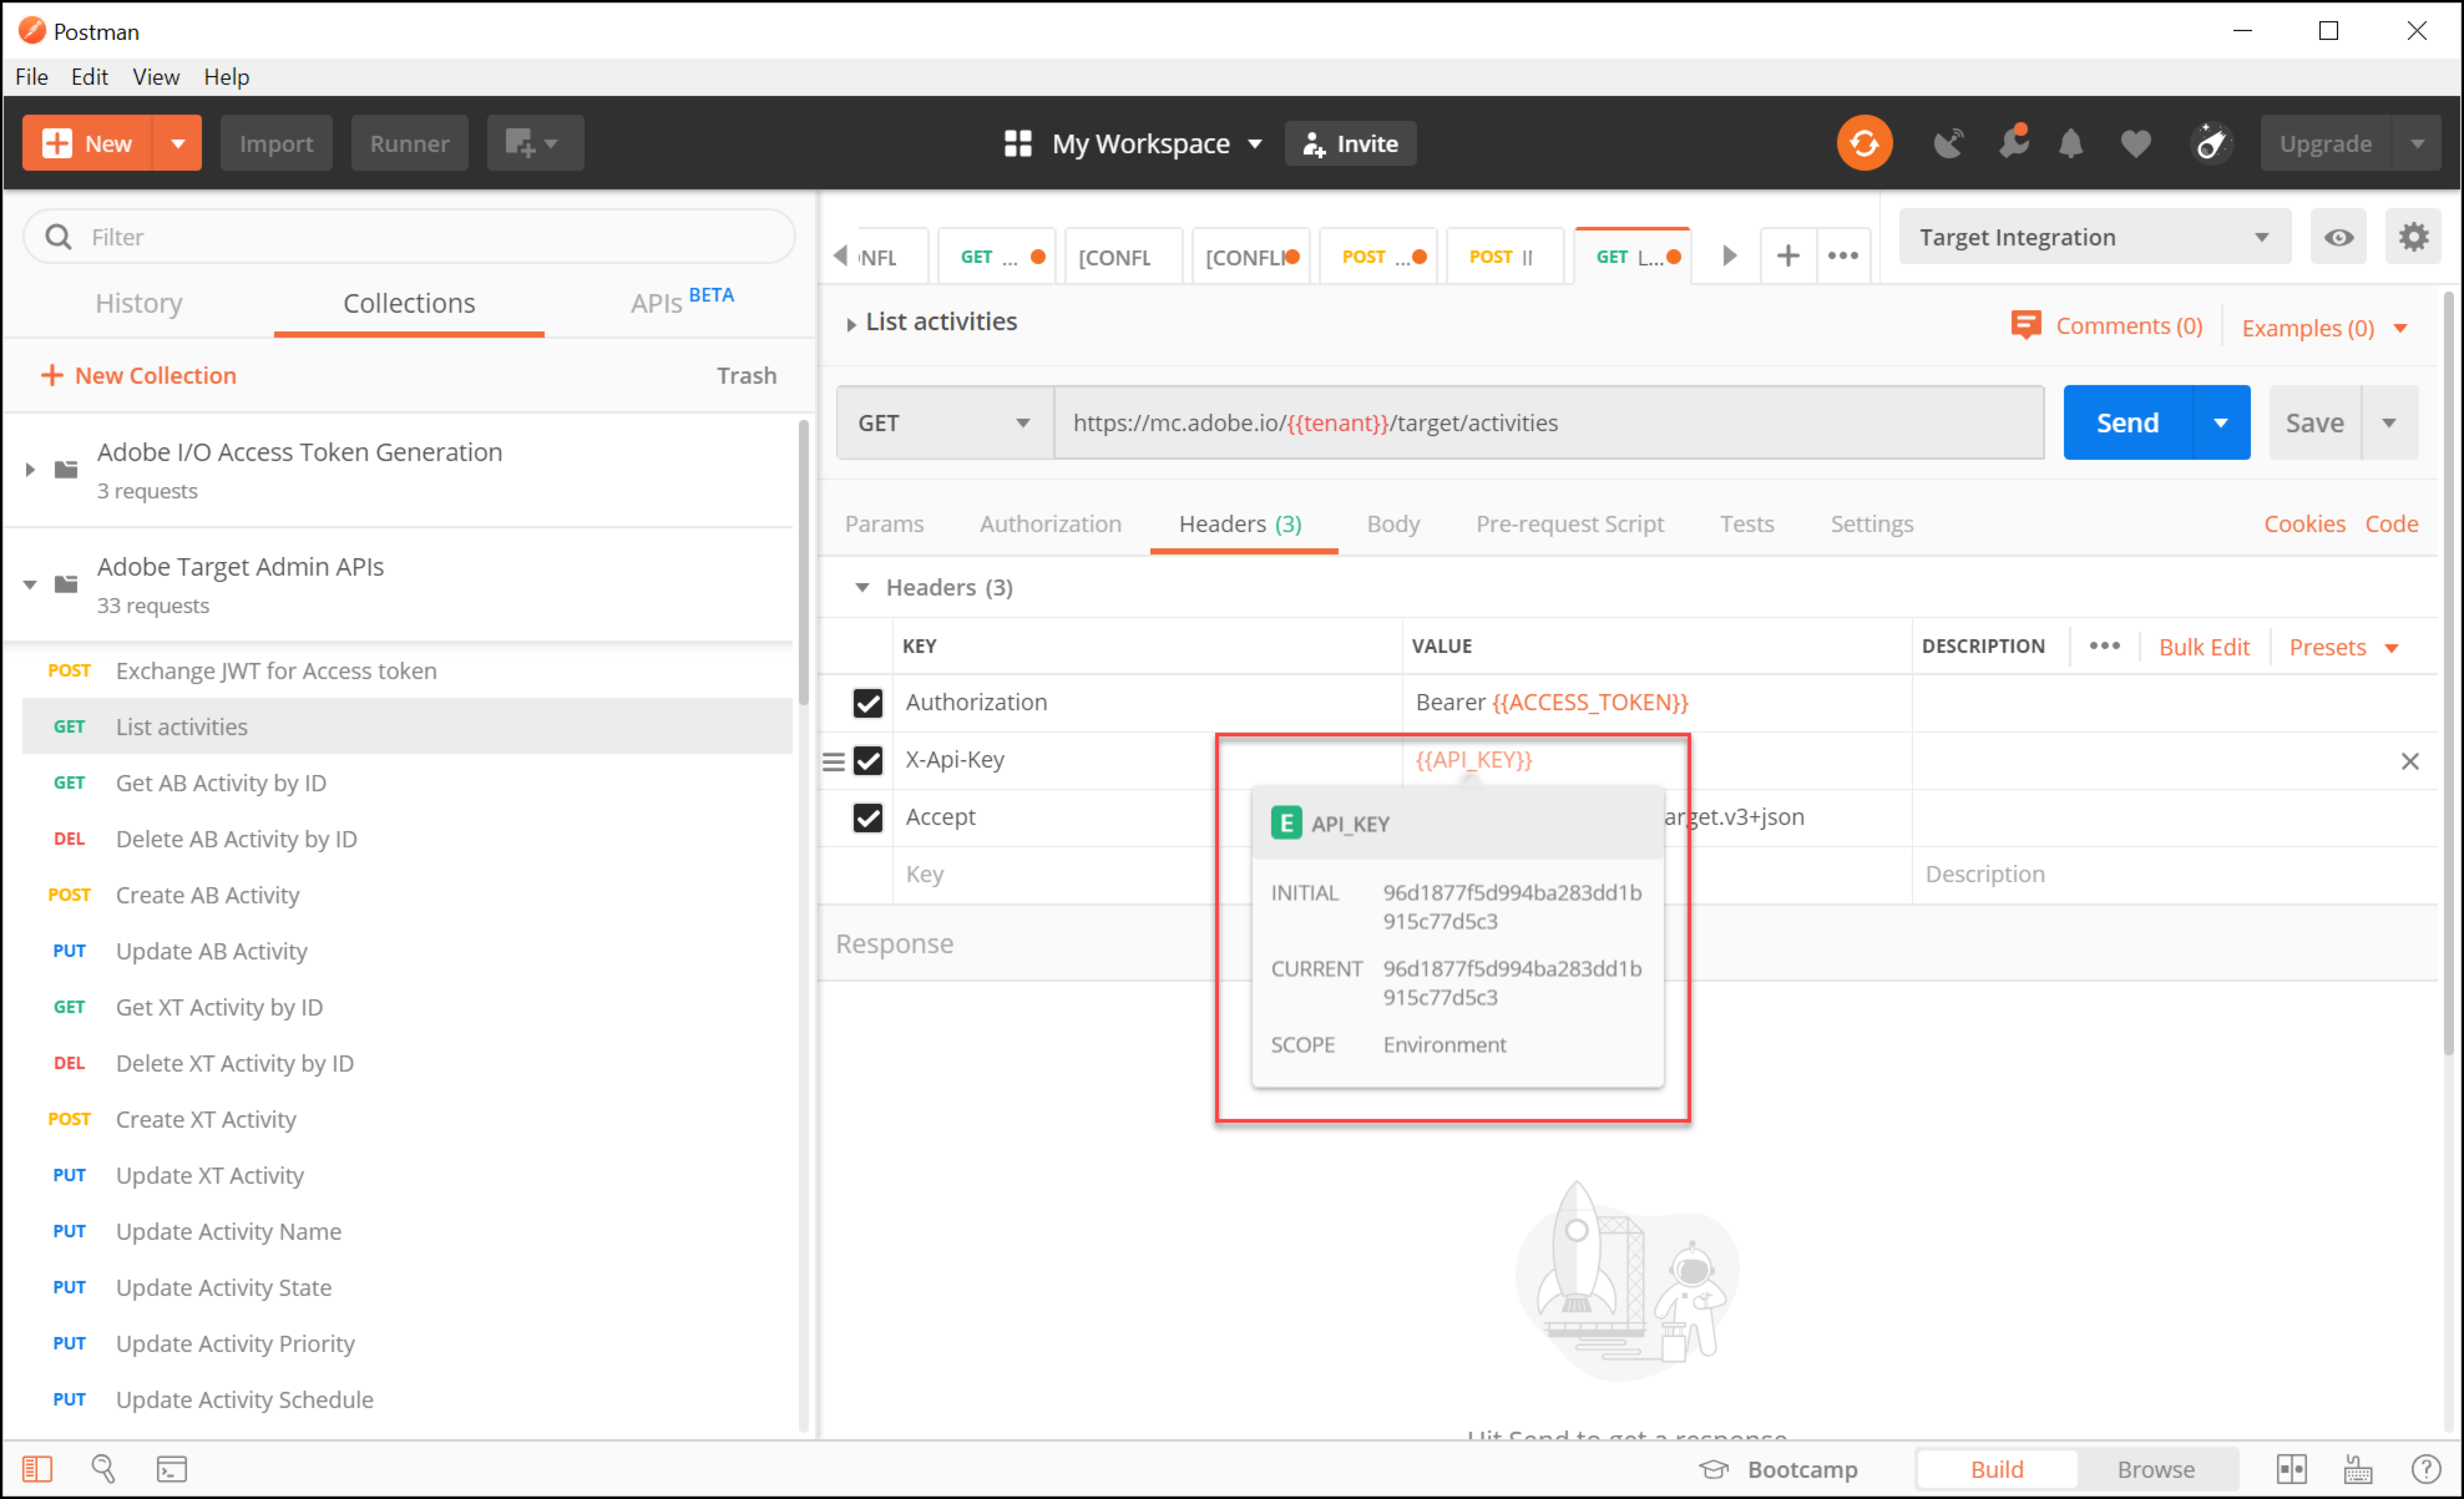Open the keyboard shortcuts icon
The image size is (2464, 1499).
pyautogui.click(x=2357, y=1469)
